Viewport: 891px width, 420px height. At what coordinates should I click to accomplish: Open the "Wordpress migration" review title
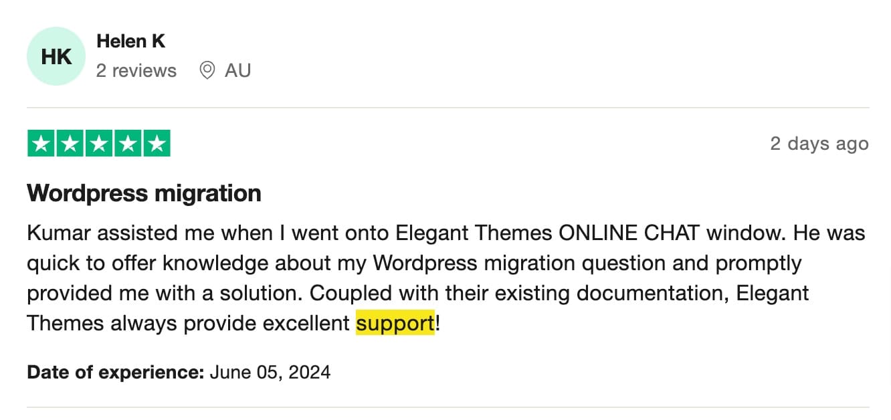tap(144, 193)
